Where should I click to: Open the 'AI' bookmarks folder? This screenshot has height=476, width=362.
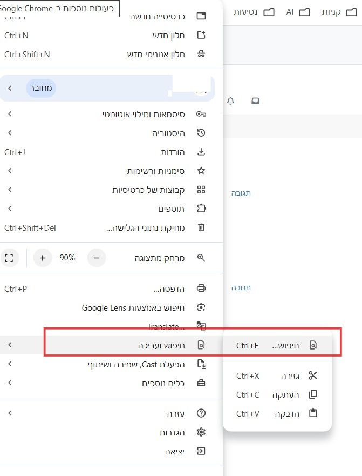click(x=298, y=12)
